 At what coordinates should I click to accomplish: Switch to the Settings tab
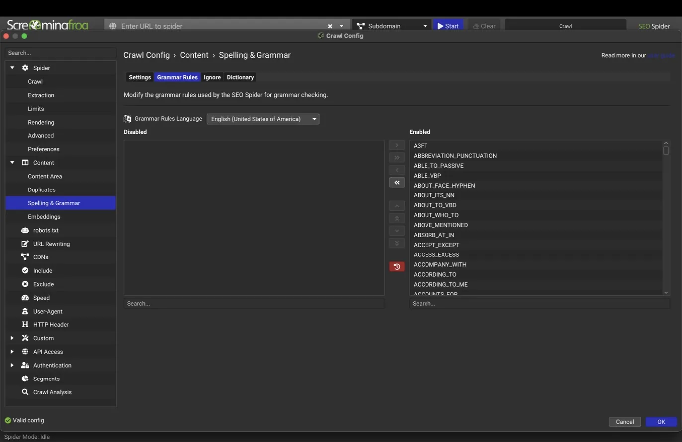tap(140, 77)
